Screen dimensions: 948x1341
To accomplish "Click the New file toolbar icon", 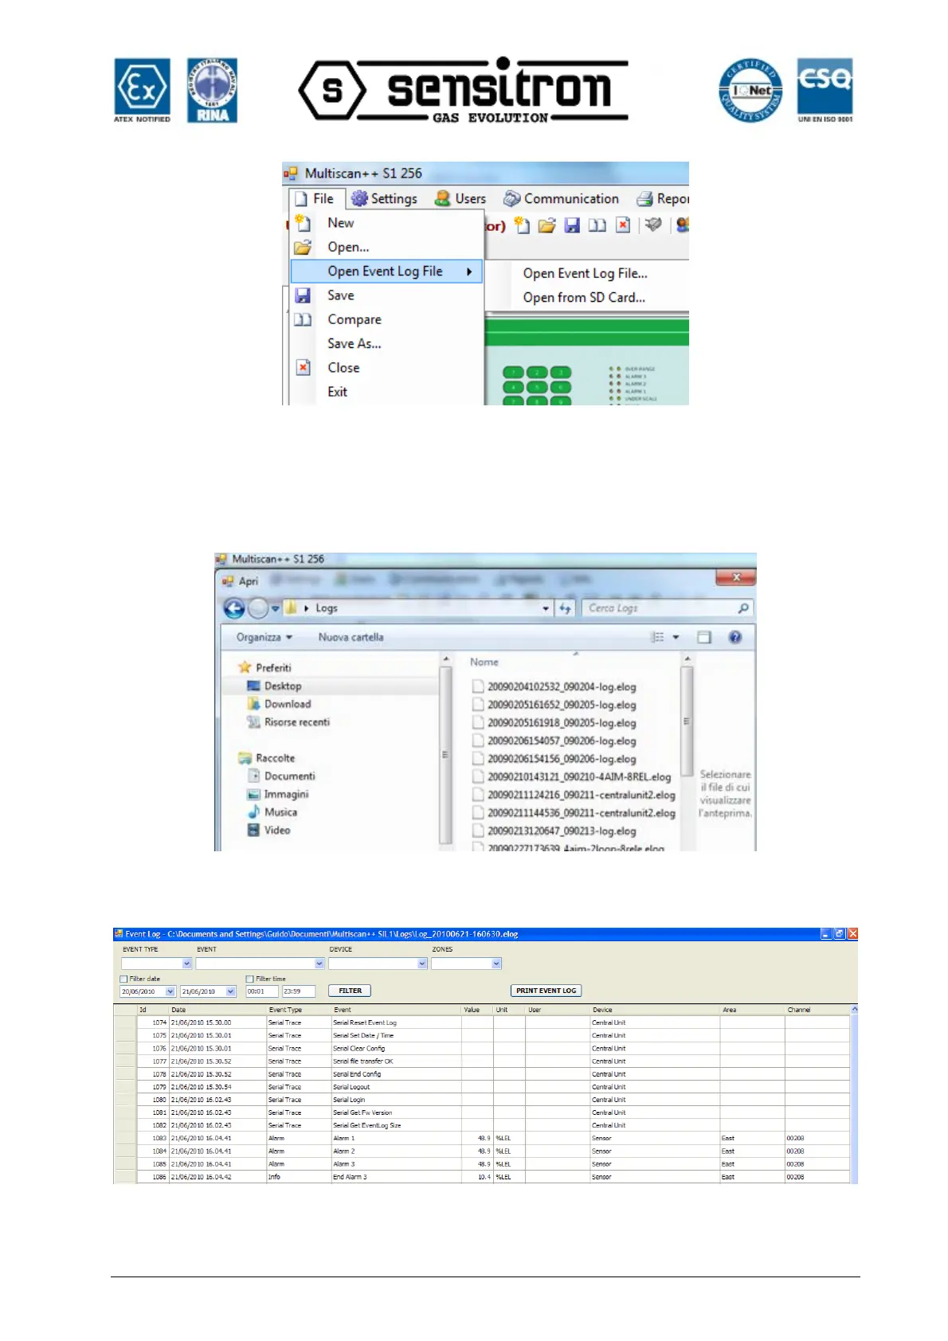I will [x=522, y=225].
